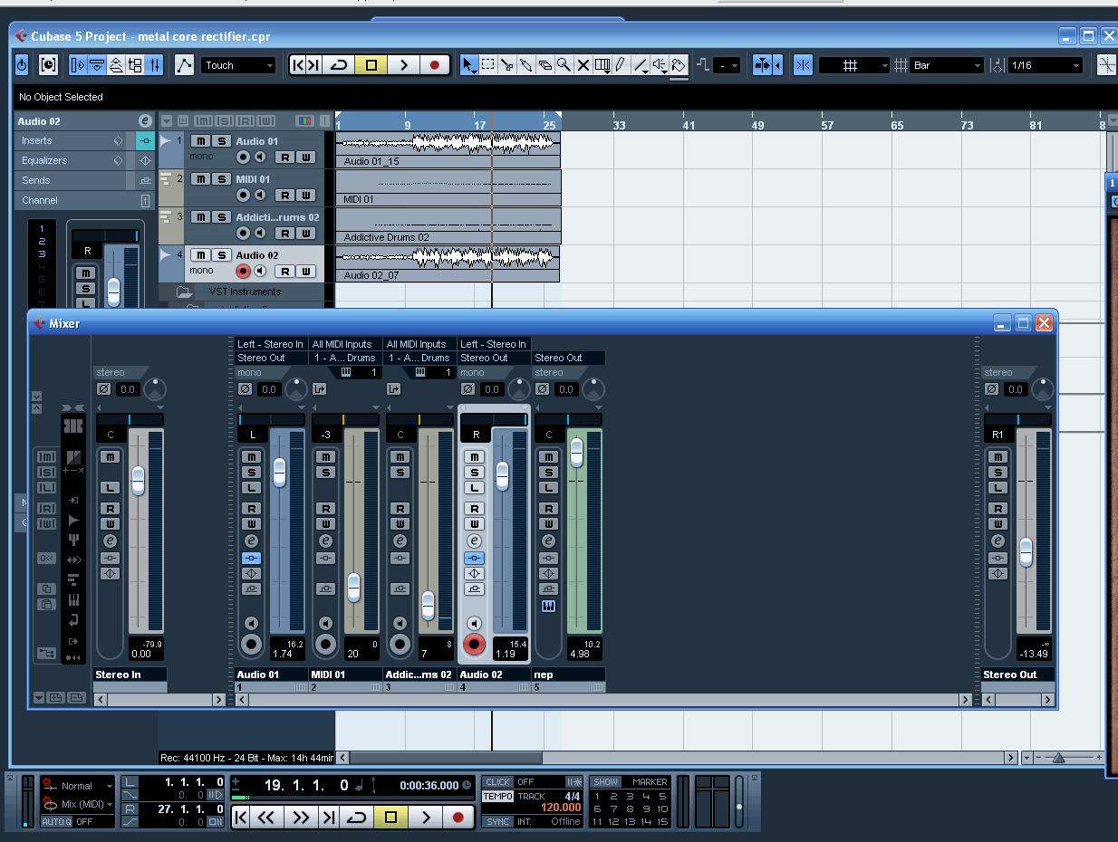This screenshot has width=1118, height=842.
Task: Open the 1/16 quantize dropdown
Action: coord(1046,65)
